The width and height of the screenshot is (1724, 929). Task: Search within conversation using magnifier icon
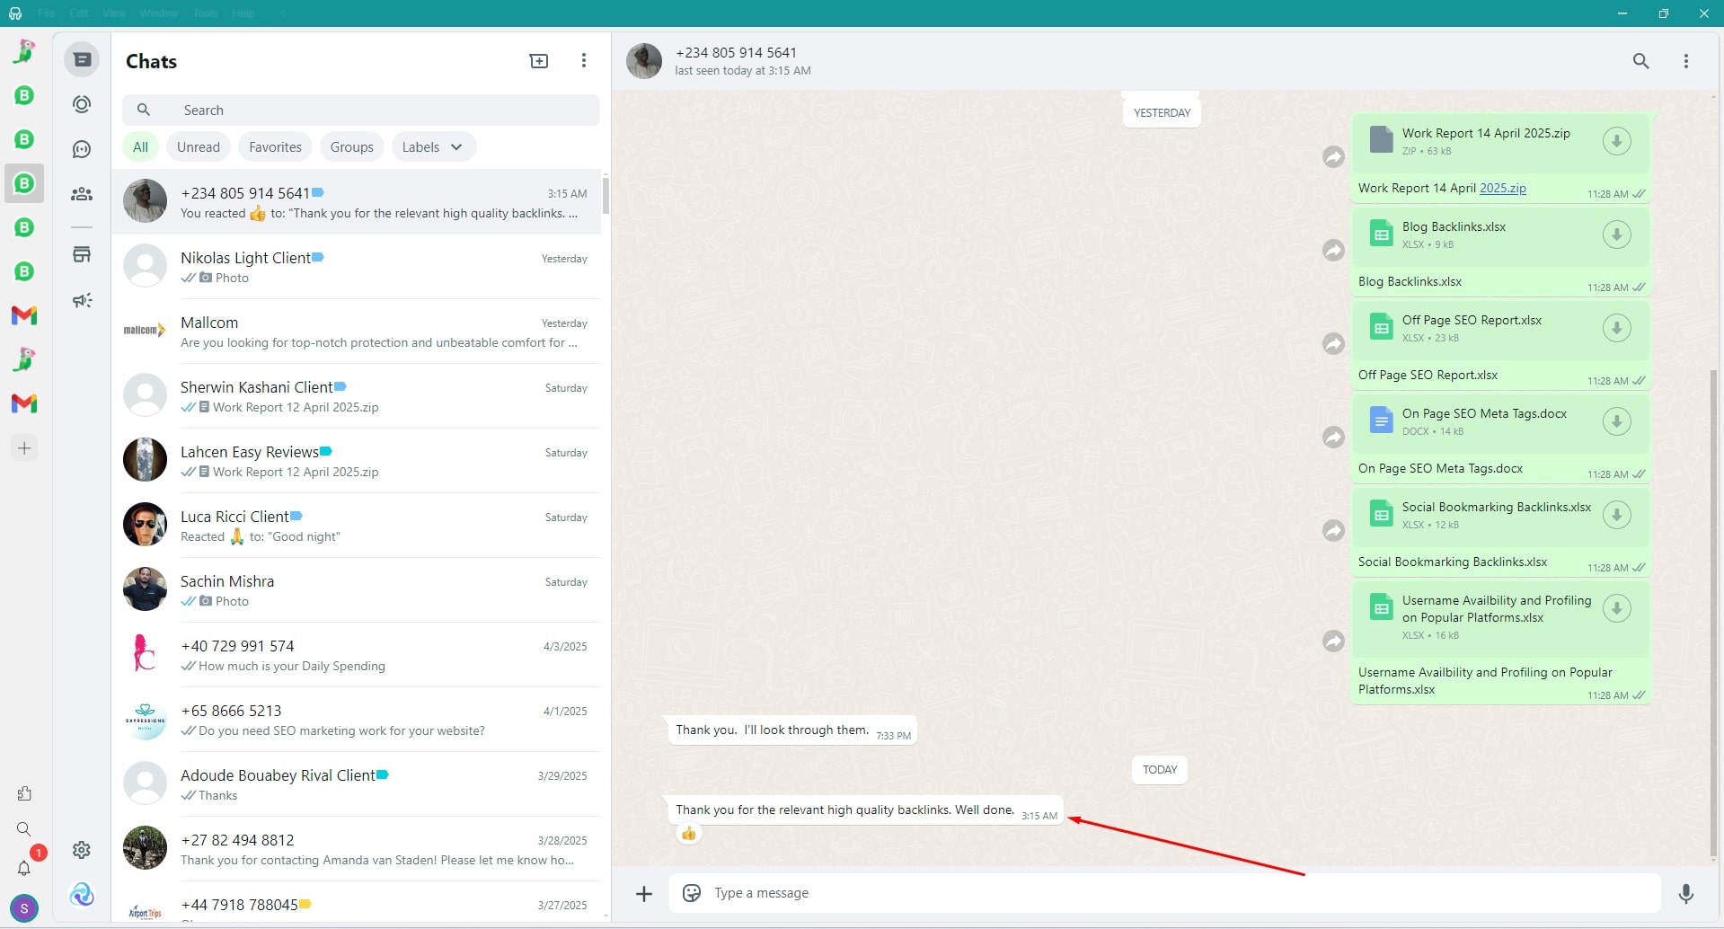(1640, 61)
